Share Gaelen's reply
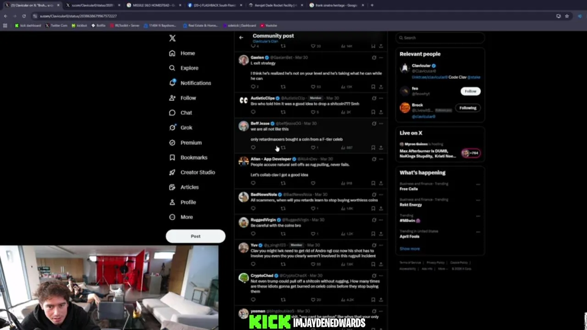The width and height of the screenshot is (587, 330). click(x=381, y=87)
